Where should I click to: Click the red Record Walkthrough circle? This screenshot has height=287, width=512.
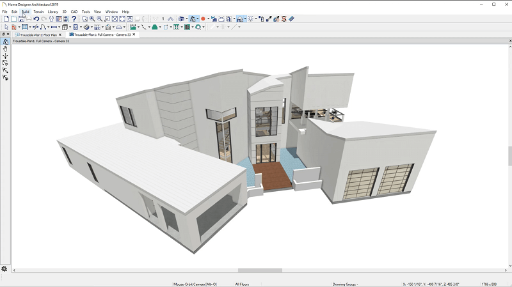point(203,19)
